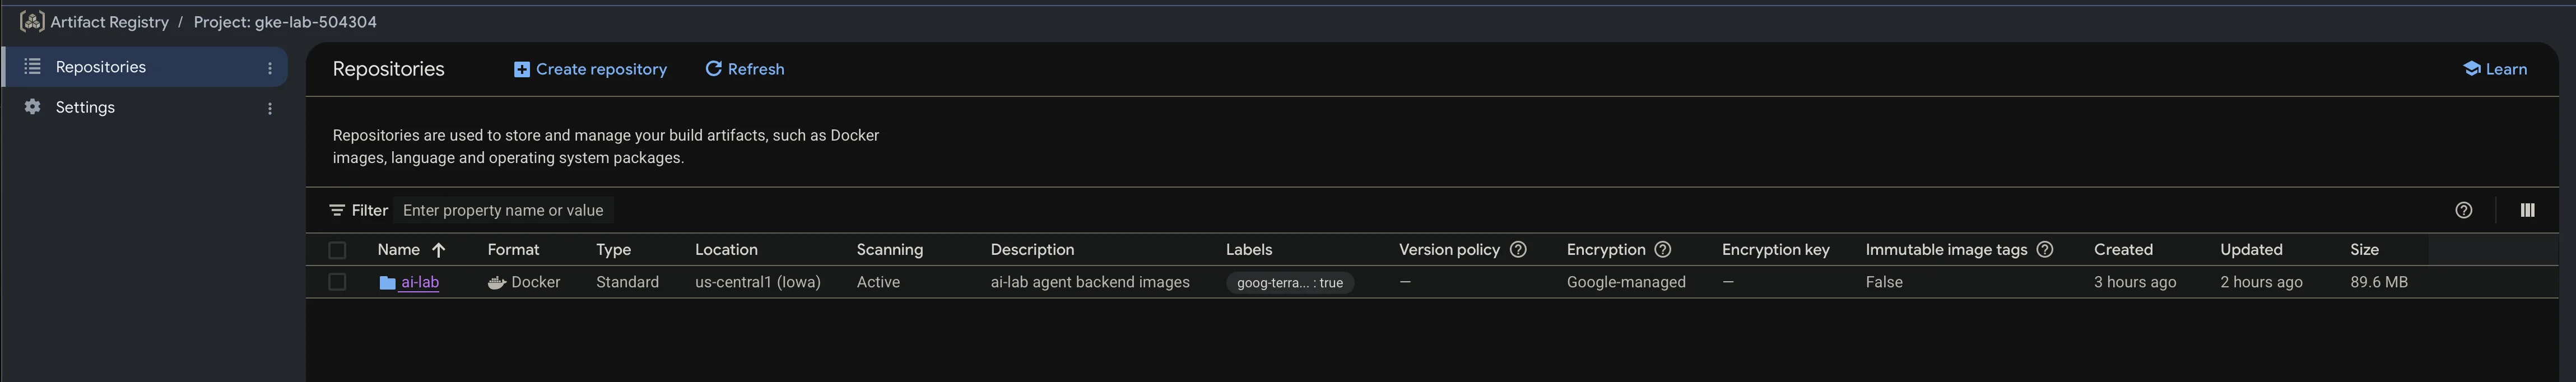Click the Labels column header
This screenshot has width=2576, height=382.
[1249, 250]
